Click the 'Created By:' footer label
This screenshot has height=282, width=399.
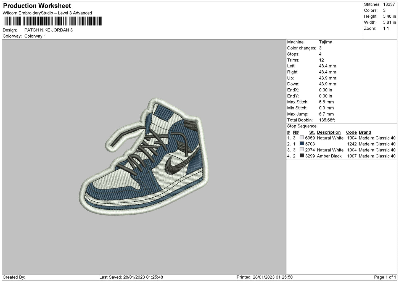[x=14, y=277]
